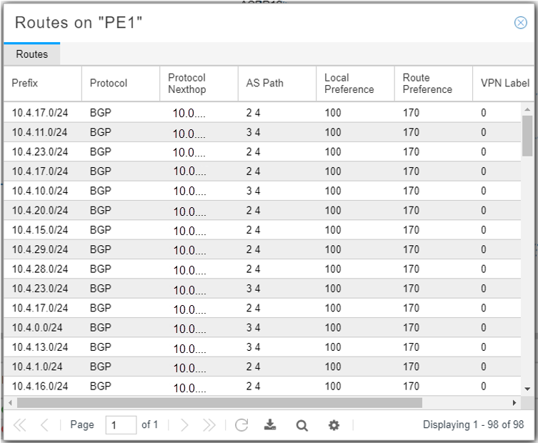This screenshot has width=538, height=443.
Task: Select the Routes tab
Action: 32,54
